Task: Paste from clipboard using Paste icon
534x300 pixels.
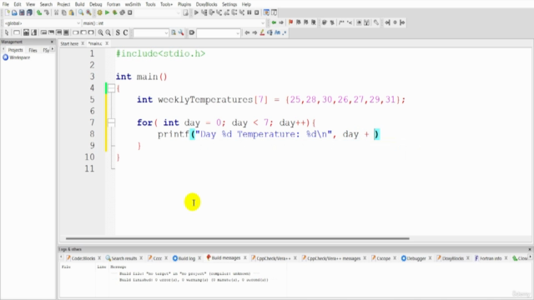Action: coord(71,13)
